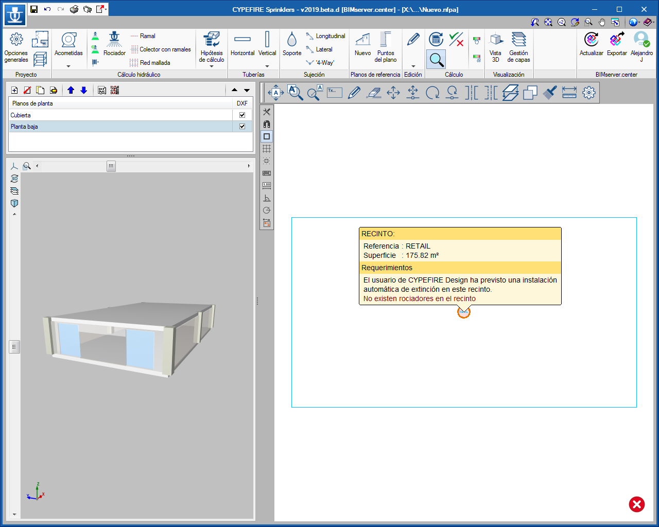Select the Vertical pipe tool
The height and width of the screenshot is (527, 659).
click(267, 44)
